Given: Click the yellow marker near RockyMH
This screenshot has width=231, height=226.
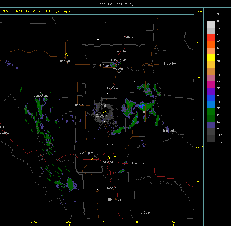Looking at the screenshot, I should coord(67,55).
